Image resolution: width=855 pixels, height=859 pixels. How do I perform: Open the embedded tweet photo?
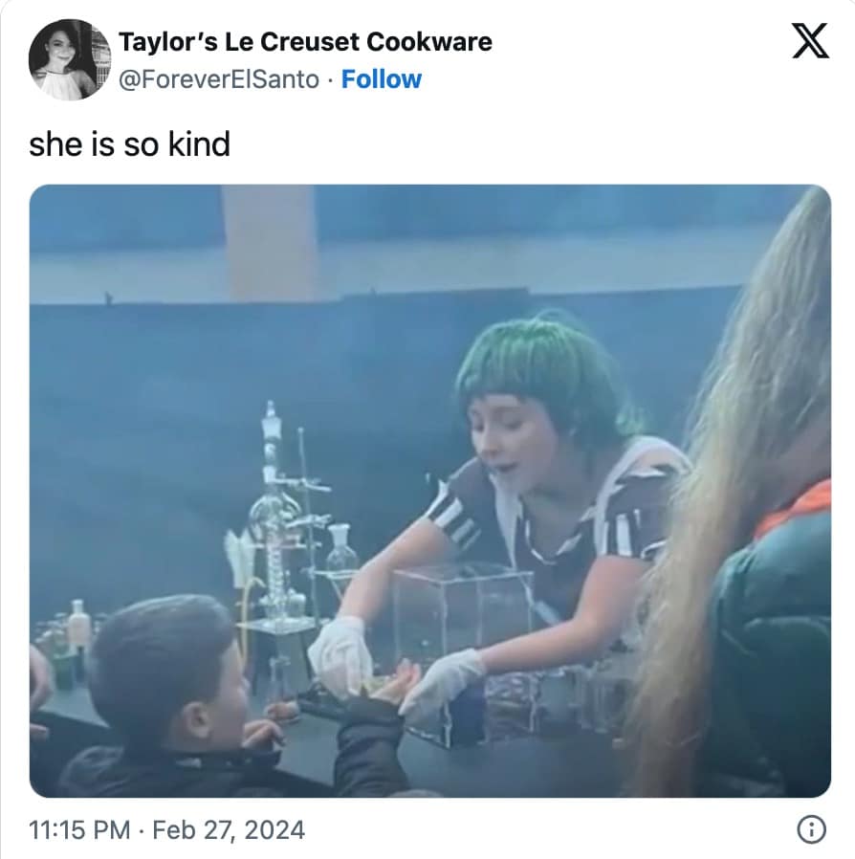click(430, 491)
